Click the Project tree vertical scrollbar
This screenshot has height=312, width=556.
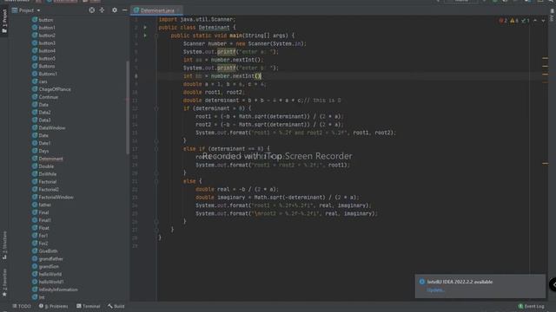pyautogui.click(x=128, y=107)
